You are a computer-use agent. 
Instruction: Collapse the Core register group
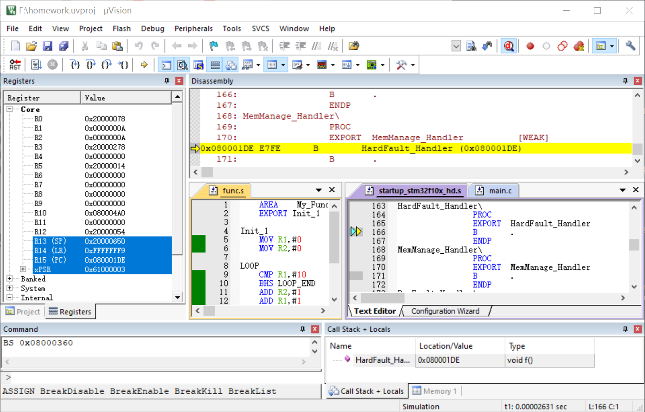tap(9, 109)
